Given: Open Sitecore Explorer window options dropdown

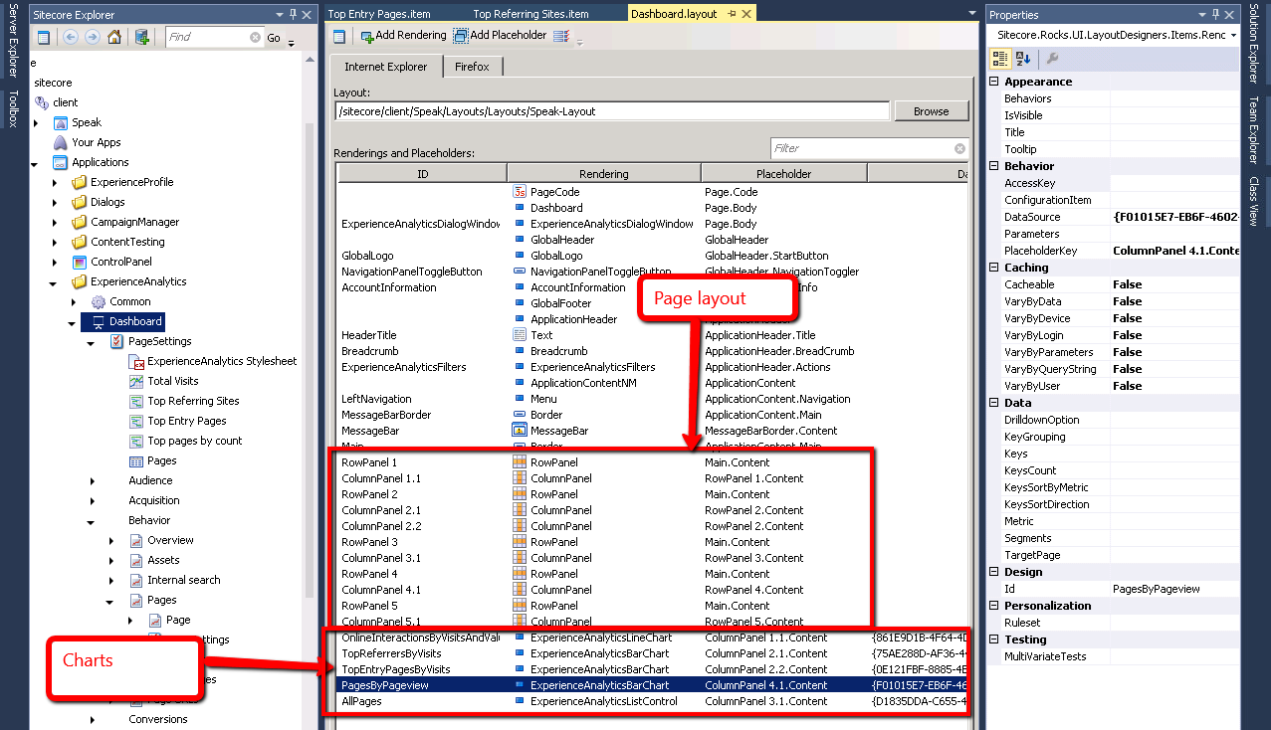Looking at the screenshot, I should (280, 14).
